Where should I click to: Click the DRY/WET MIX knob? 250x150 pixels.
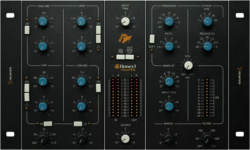[x=188, y=66]
